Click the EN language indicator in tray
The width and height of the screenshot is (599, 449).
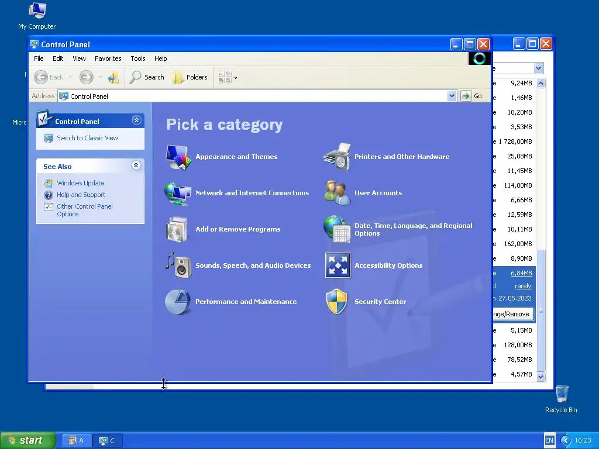click(x=549, y=440)
